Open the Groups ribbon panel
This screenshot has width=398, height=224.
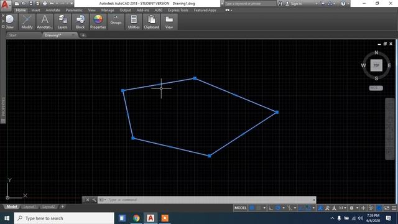[x=116, y=22]
